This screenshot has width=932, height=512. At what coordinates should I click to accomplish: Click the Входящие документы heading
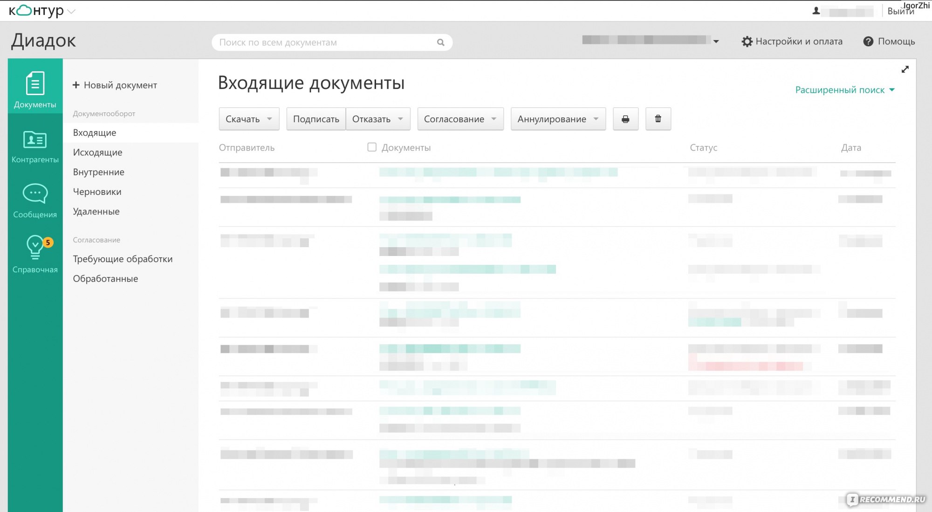click(311, 83)
